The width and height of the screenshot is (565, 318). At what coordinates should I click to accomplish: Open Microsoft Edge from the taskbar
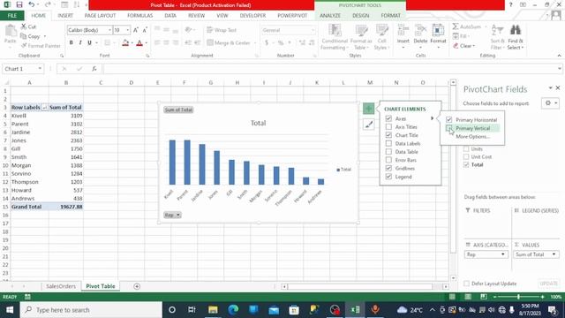pyautogui.click(x=233, y=310)
